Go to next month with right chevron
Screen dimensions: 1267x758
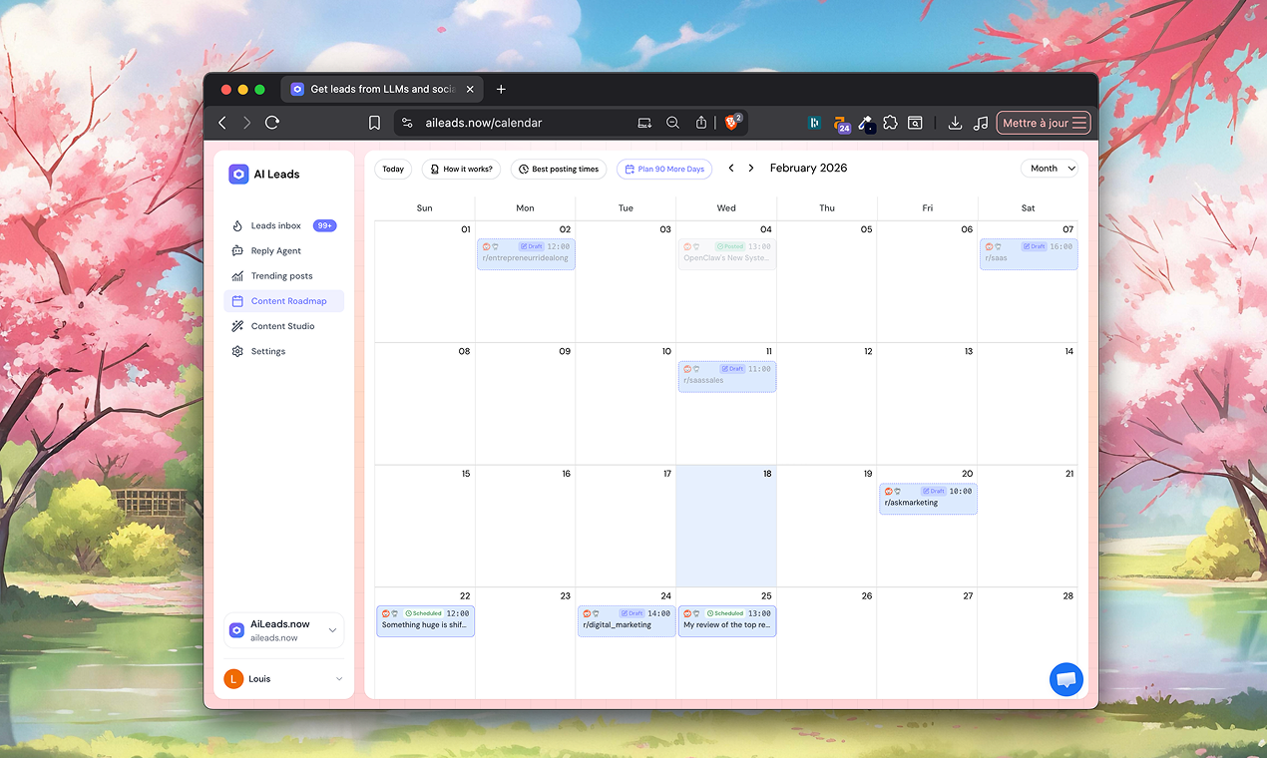tap(751, 169)
